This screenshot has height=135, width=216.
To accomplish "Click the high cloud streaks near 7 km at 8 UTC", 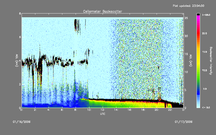I will click(77, 25).
